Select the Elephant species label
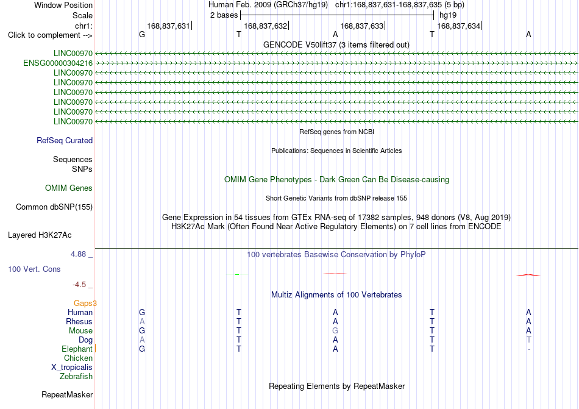Viewport: 579px width, 409px height. [x=77, y=349]
